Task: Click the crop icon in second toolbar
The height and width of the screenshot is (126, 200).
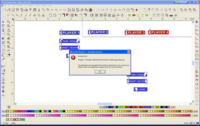Action: [x=39, y=15]
